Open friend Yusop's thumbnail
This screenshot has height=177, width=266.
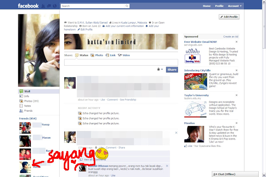click(x=25, y=128)
